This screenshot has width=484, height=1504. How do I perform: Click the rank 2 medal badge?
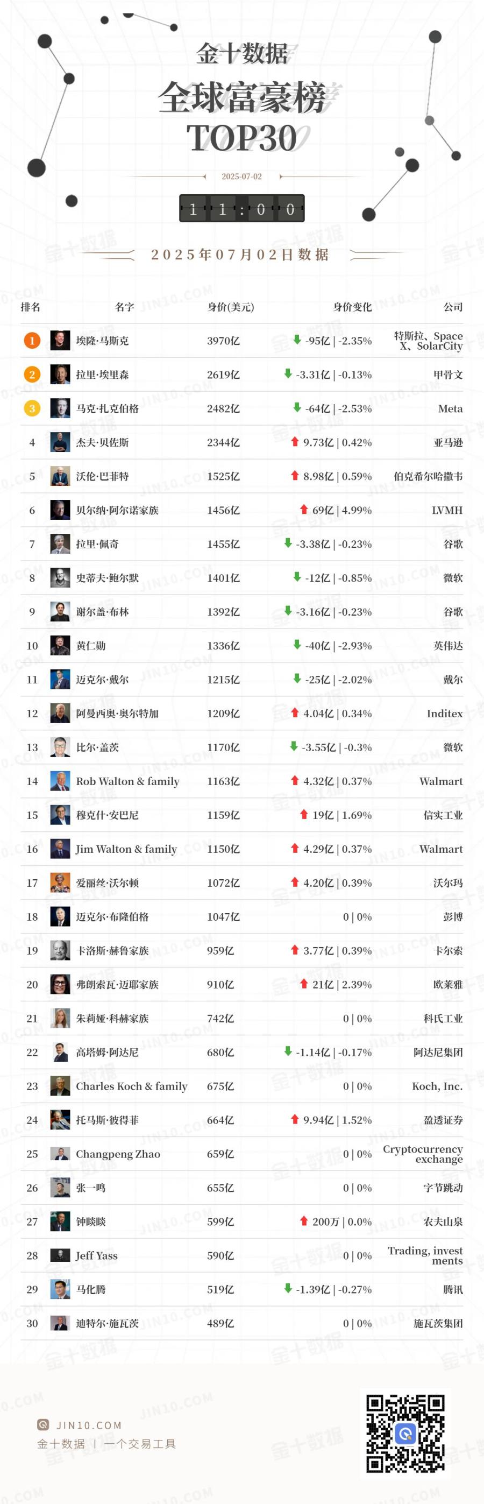click(x=32, y=374)
